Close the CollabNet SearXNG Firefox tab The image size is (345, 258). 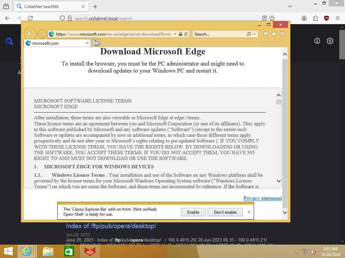(x=83, y=7)
